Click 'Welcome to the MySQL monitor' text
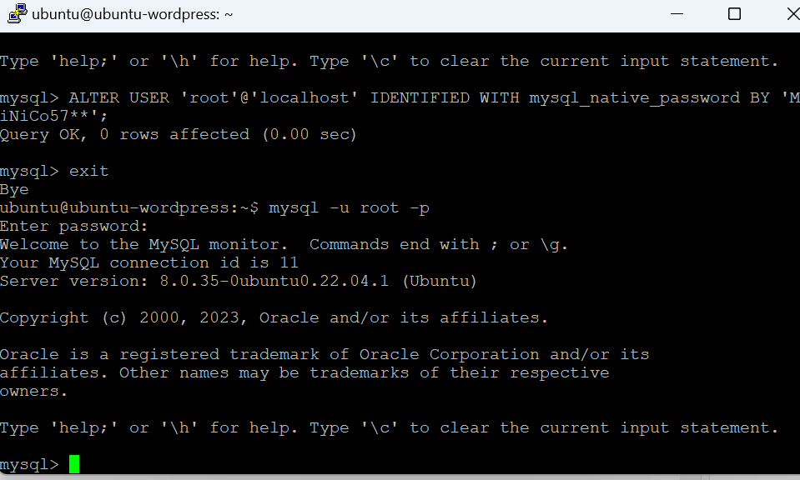800x480 pixels. [140, 245]
